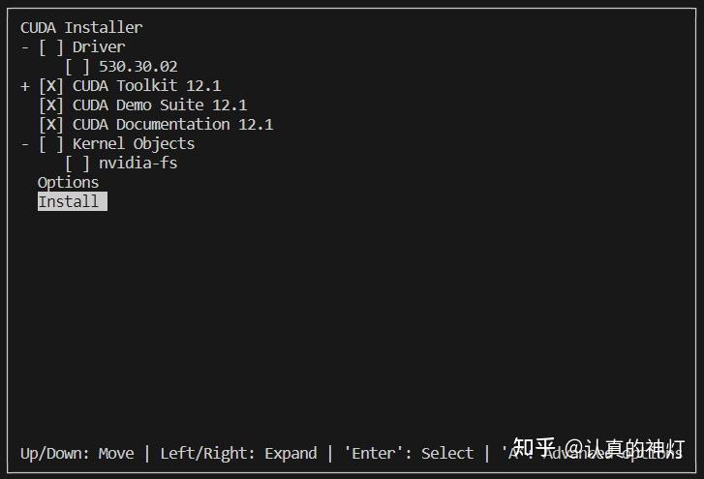Click the CUDA Installer title text
Screen dimensions: 704x479
click(x=81, y=28)
